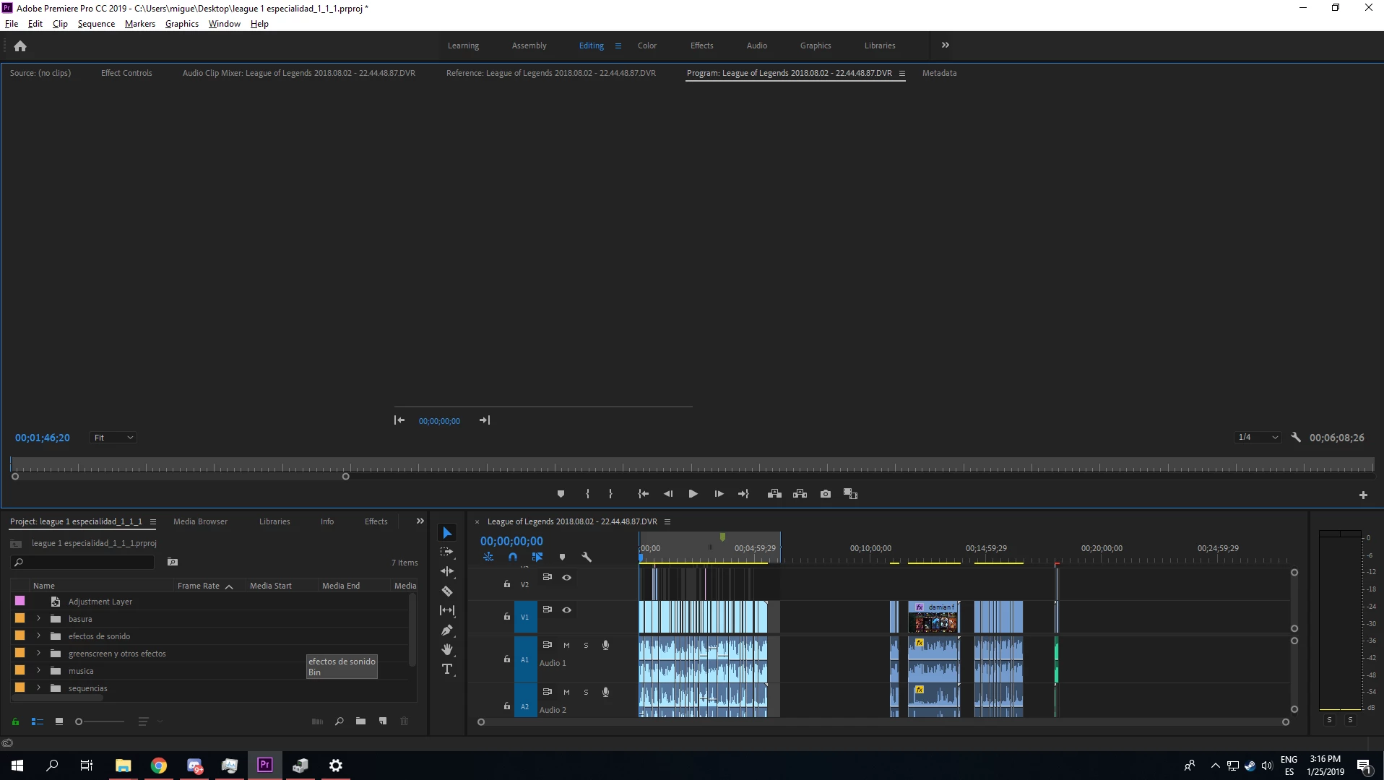Image resolution: width=1384 pixels, height=780 pixels.
Task: Add a marker in the timeline
Action: [x=562, y=557]
